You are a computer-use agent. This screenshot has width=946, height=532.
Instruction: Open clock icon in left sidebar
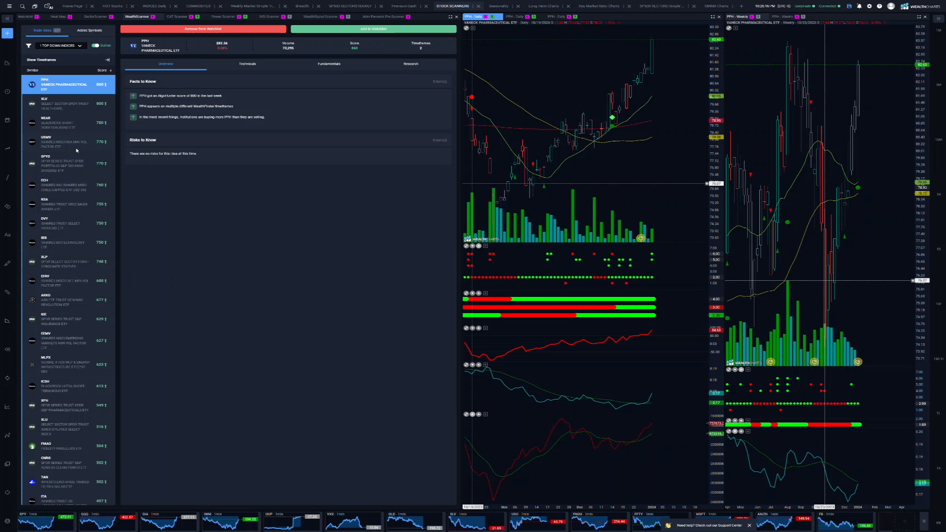pyautogui.click(x=7, y=92)
